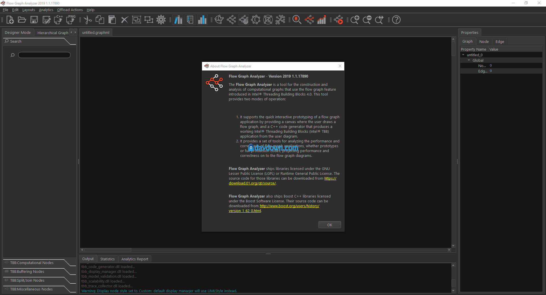Apply the plain tree graph layout icon
The image size is (546, 295).
(x=231, y=20)
